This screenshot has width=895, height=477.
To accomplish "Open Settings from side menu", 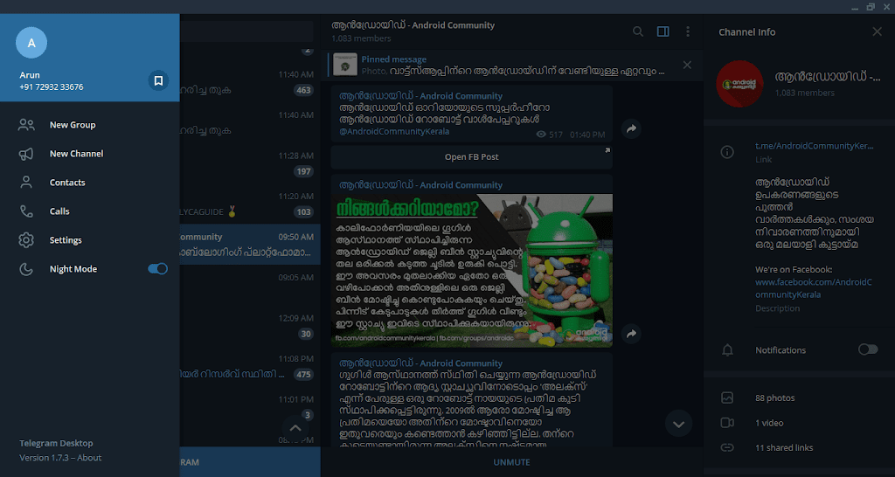I will point(66,240).
